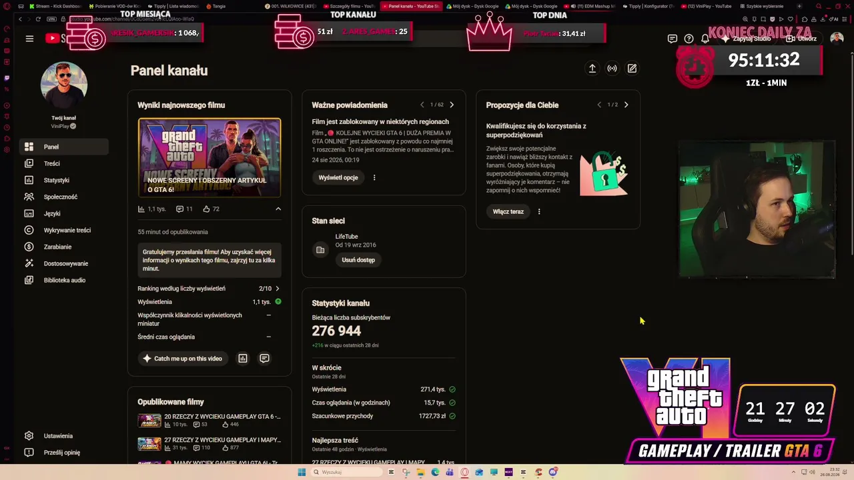
Task: Click the Utwórz create button
Action: point(802,39)
